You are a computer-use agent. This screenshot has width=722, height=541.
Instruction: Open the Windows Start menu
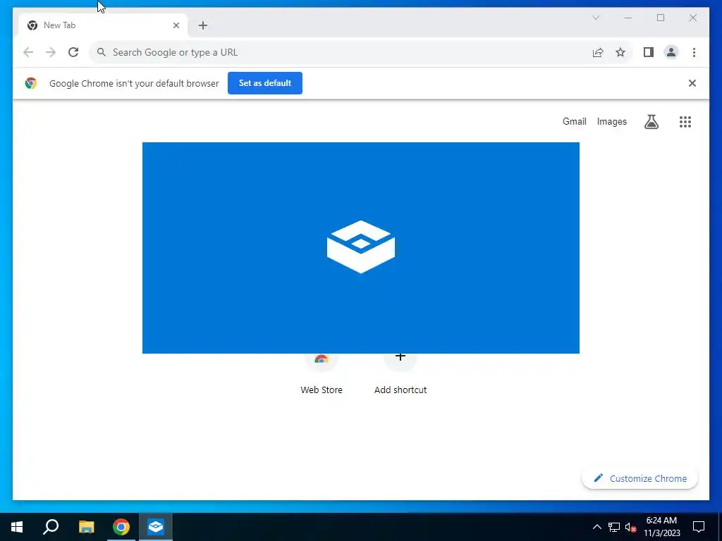(x=17, y=527)
